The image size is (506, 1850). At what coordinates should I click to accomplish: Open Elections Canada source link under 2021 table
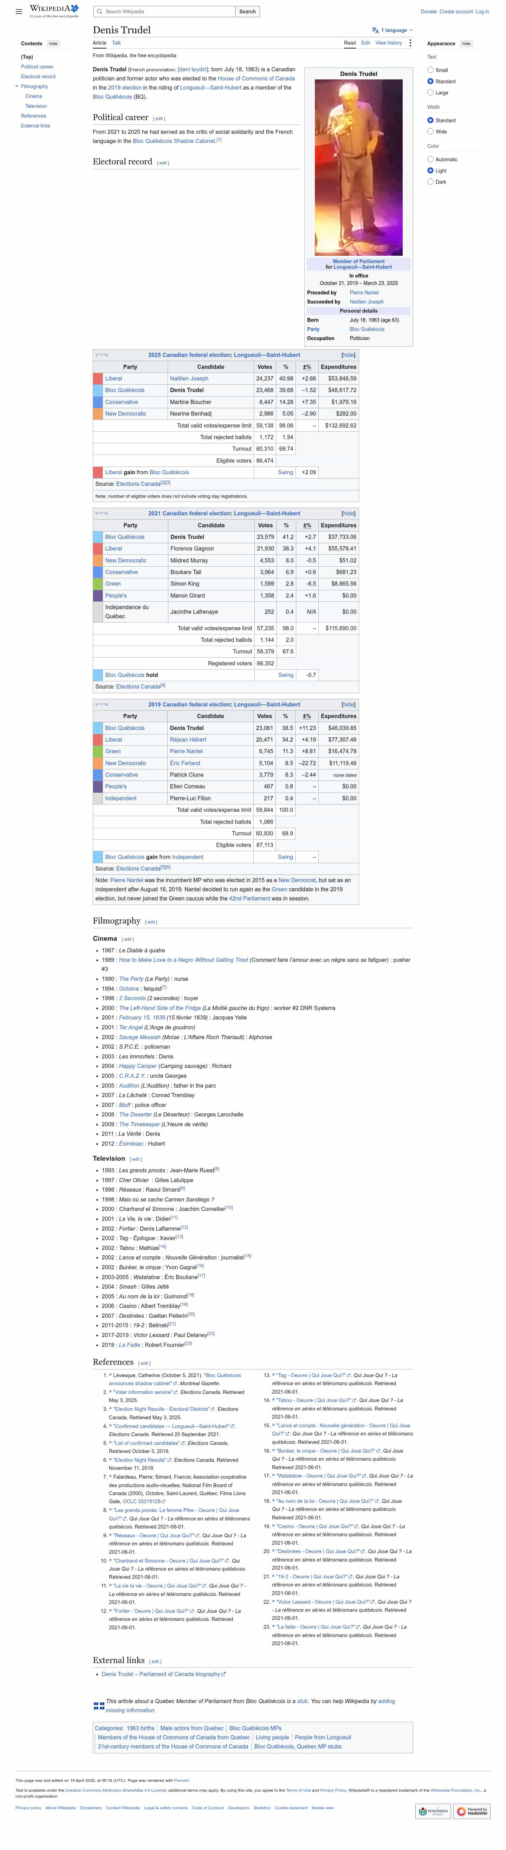click(138, 686)
